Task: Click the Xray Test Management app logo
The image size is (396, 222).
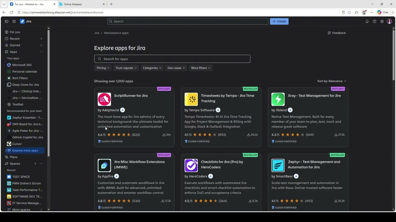Action: tap(278, 99)
